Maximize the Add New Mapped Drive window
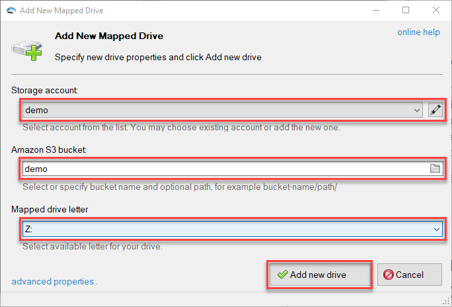Screen dimensions: 452x307 (x=406, y=11)
